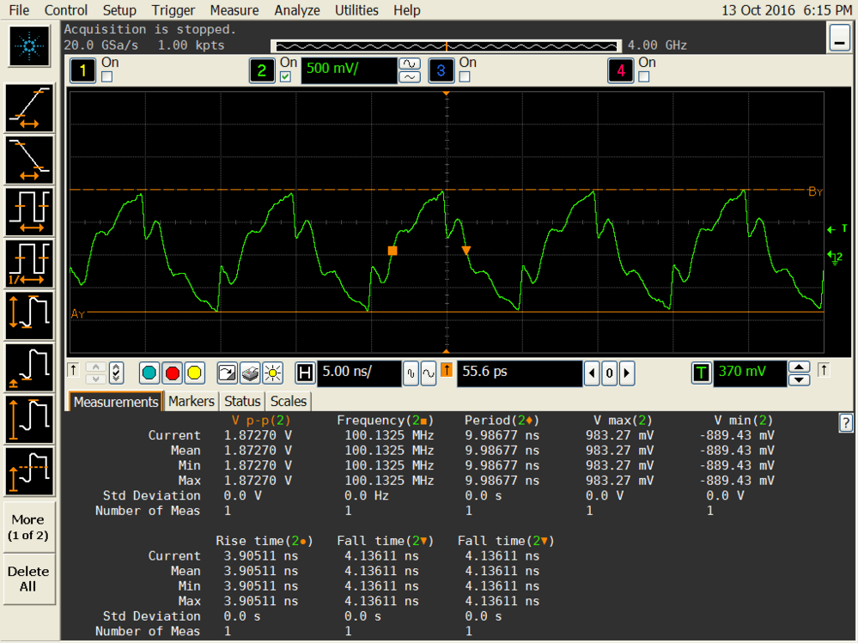Open the Setup menu
The width and height of the screenshot is (858, 643).
(x=119, y=9)
